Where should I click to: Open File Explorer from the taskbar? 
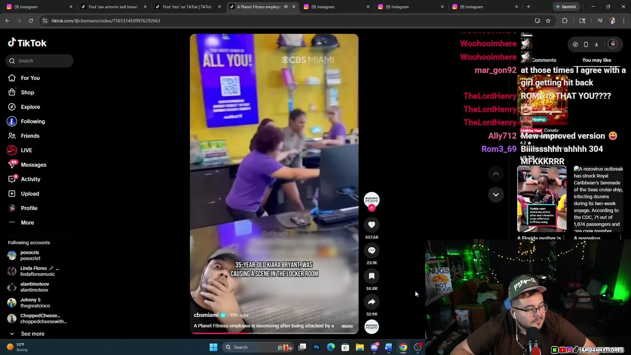(x=360, y=347)
